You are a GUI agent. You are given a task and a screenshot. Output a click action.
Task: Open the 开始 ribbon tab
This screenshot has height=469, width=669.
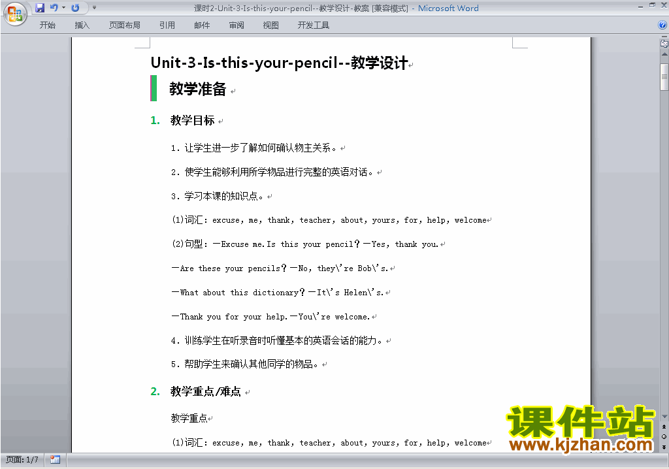click(x=47, y=25)
